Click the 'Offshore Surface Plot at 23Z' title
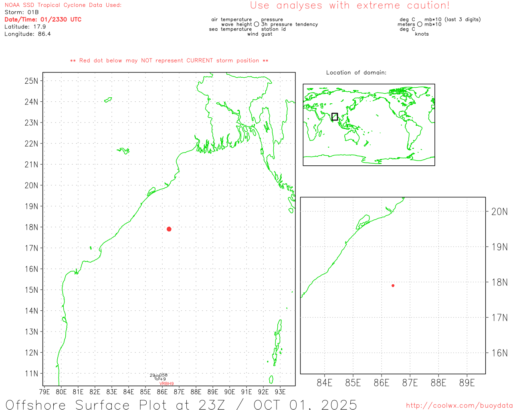The image size is (513, 410). tap(181, 404)
